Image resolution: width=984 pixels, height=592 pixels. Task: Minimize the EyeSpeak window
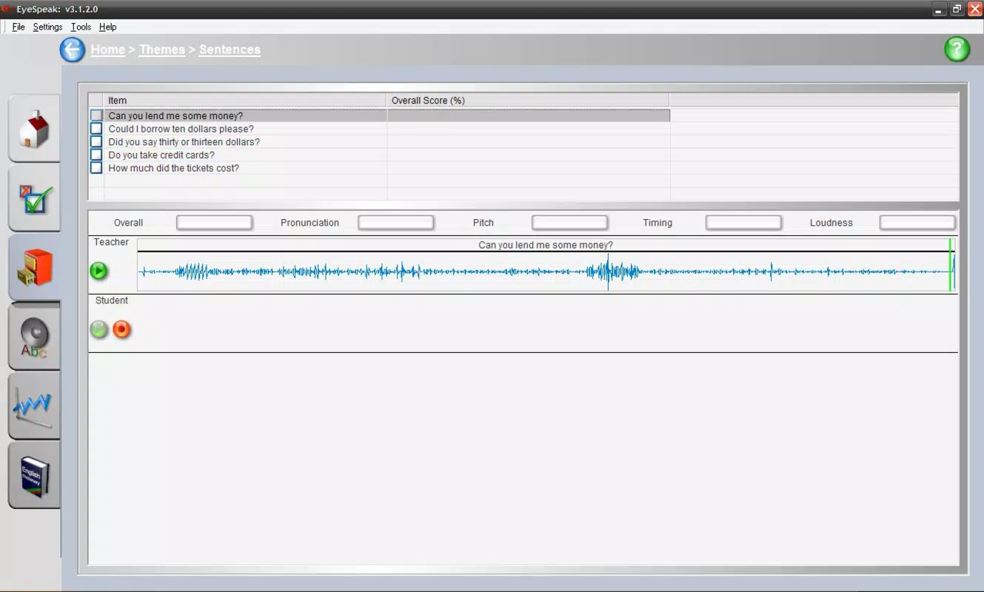pyautogui.click(x=940, y=9)
